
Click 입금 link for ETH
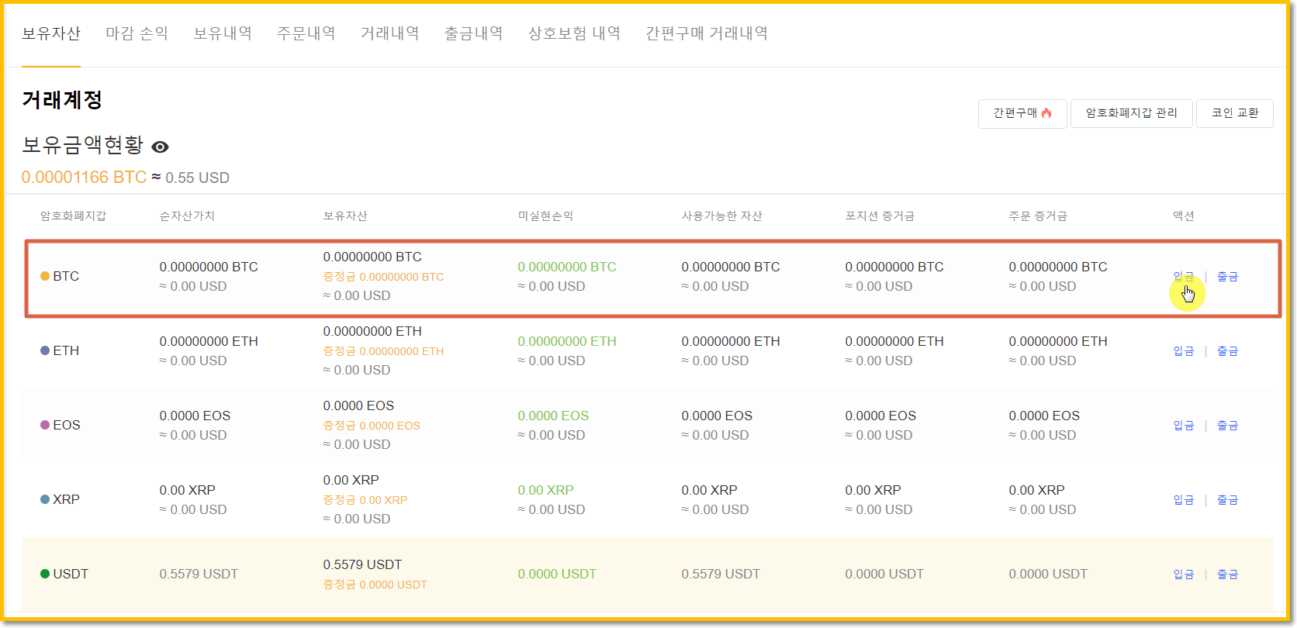coord(1183,351)
